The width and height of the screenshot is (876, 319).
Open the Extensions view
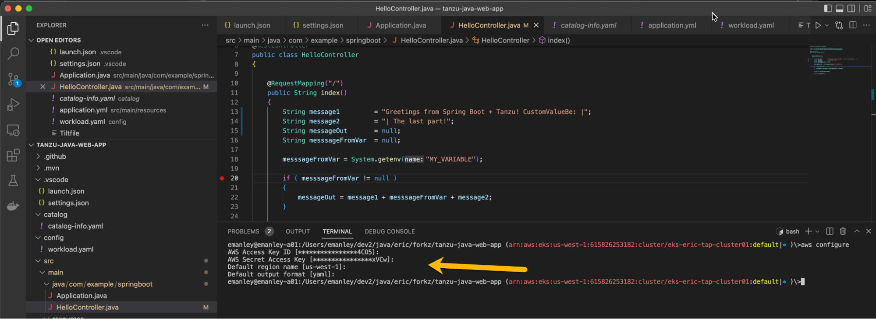13,155
